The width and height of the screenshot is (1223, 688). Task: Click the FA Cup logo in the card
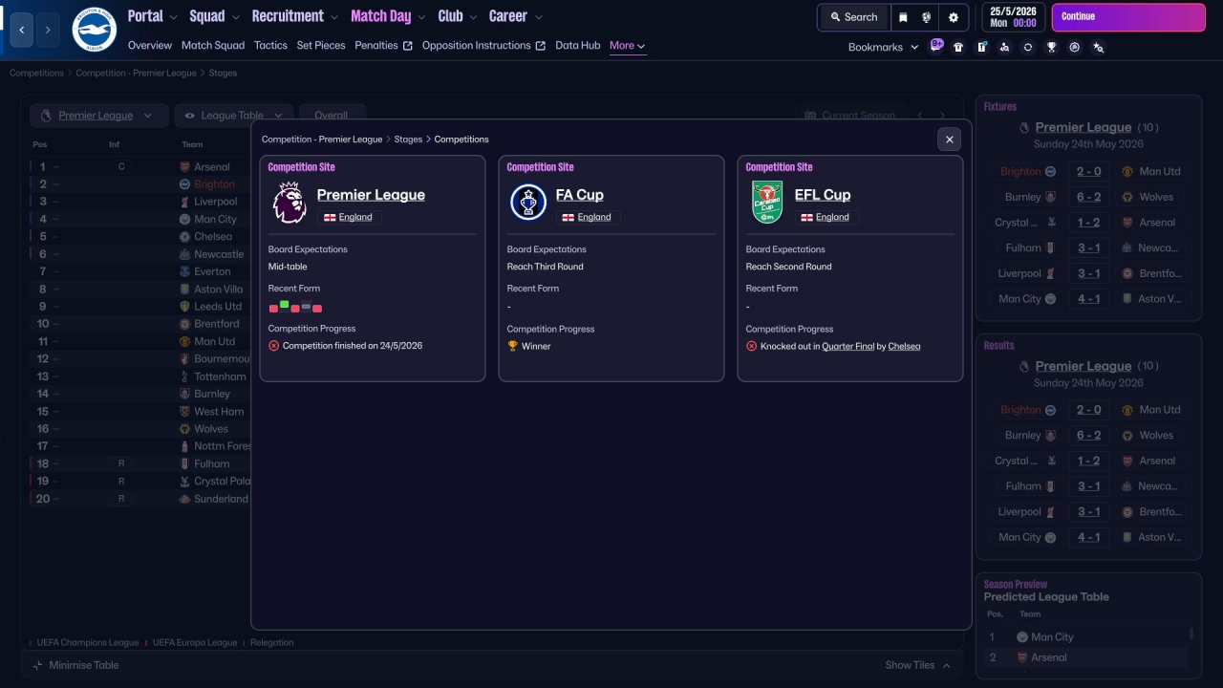tap(528, 203)
